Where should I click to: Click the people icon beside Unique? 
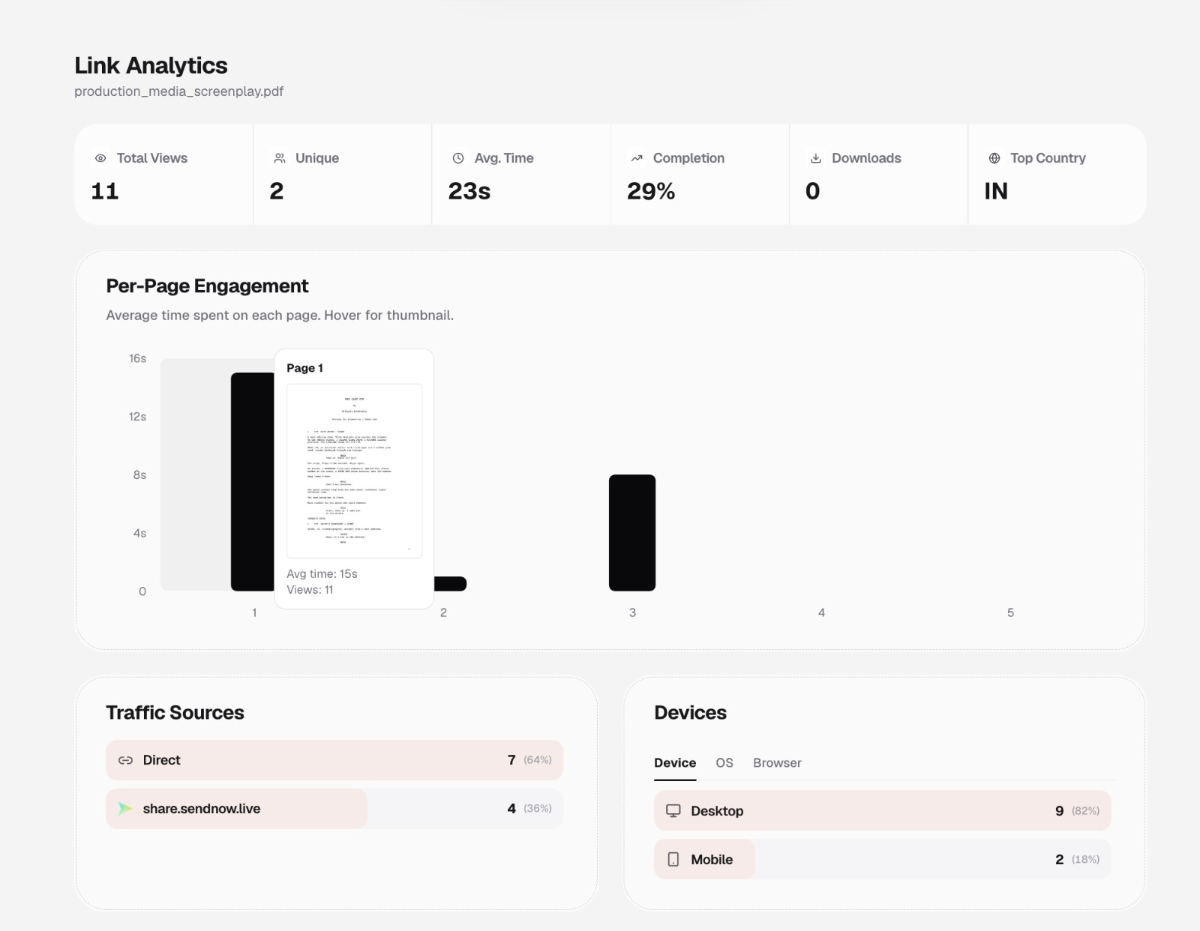click(280, 158)
